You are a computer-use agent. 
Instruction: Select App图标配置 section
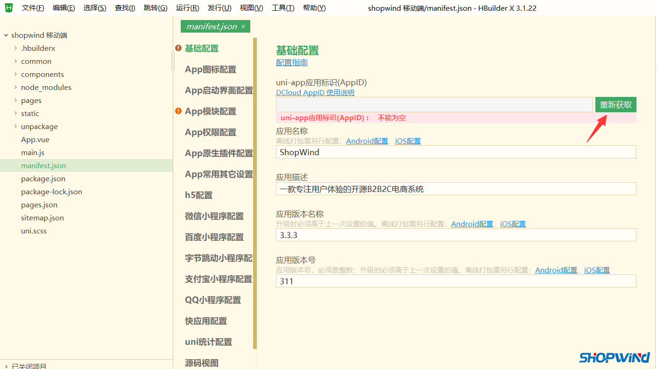click(x=211, y=69)
